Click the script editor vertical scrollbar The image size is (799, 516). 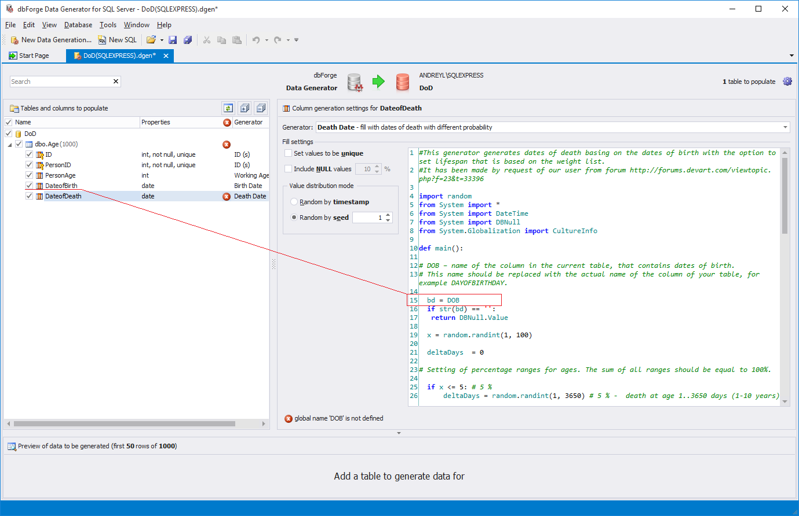click(785, 196)
